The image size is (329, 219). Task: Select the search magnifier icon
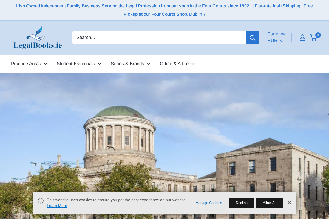pyautogui.click(x=252, y=38)
